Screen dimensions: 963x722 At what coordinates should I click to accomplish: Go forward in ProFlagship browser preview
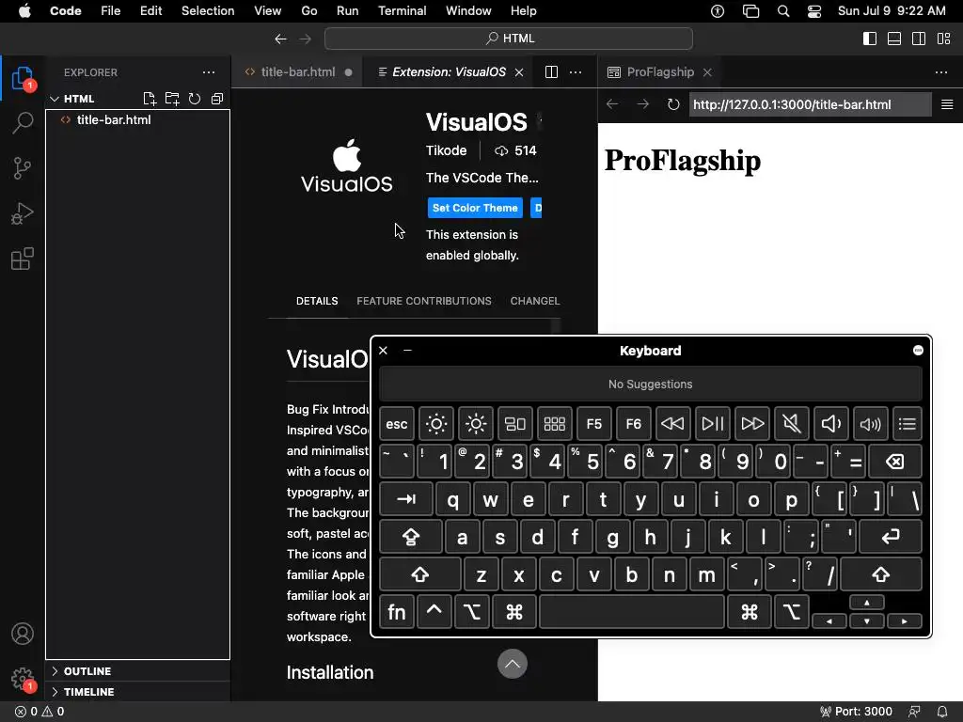[643, 104]
